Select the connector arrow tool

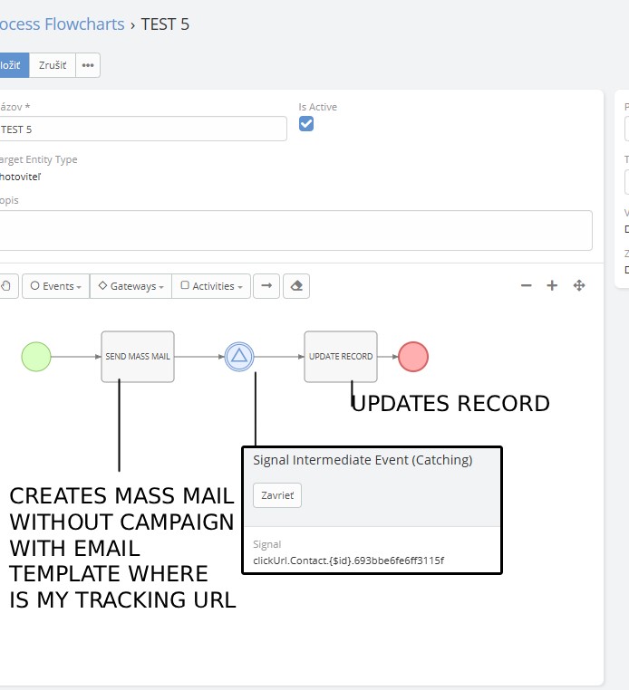pyautogui.click(x=266, y=286)
